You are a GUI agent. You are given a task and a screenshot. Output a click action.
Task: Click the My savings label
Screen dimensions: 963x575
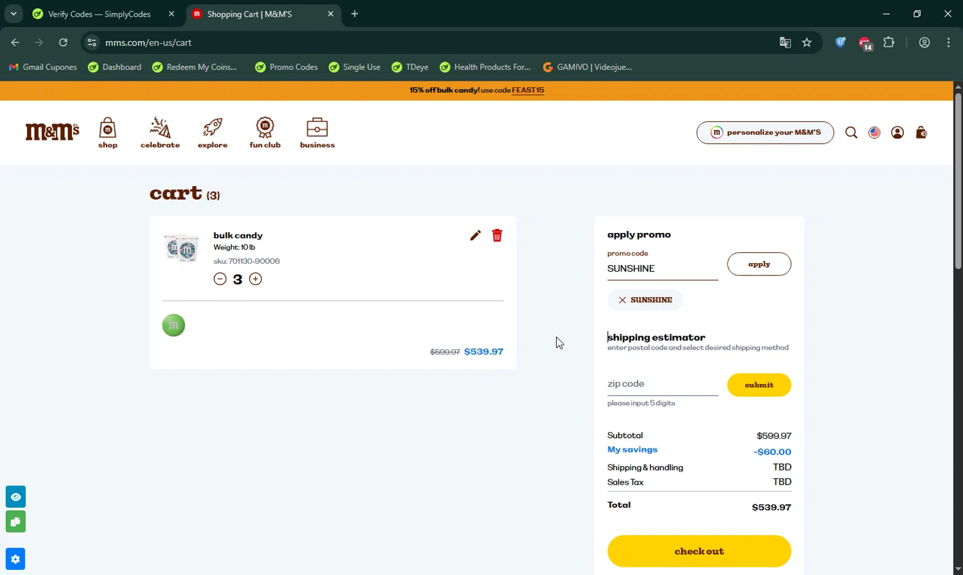click(632, 450)
